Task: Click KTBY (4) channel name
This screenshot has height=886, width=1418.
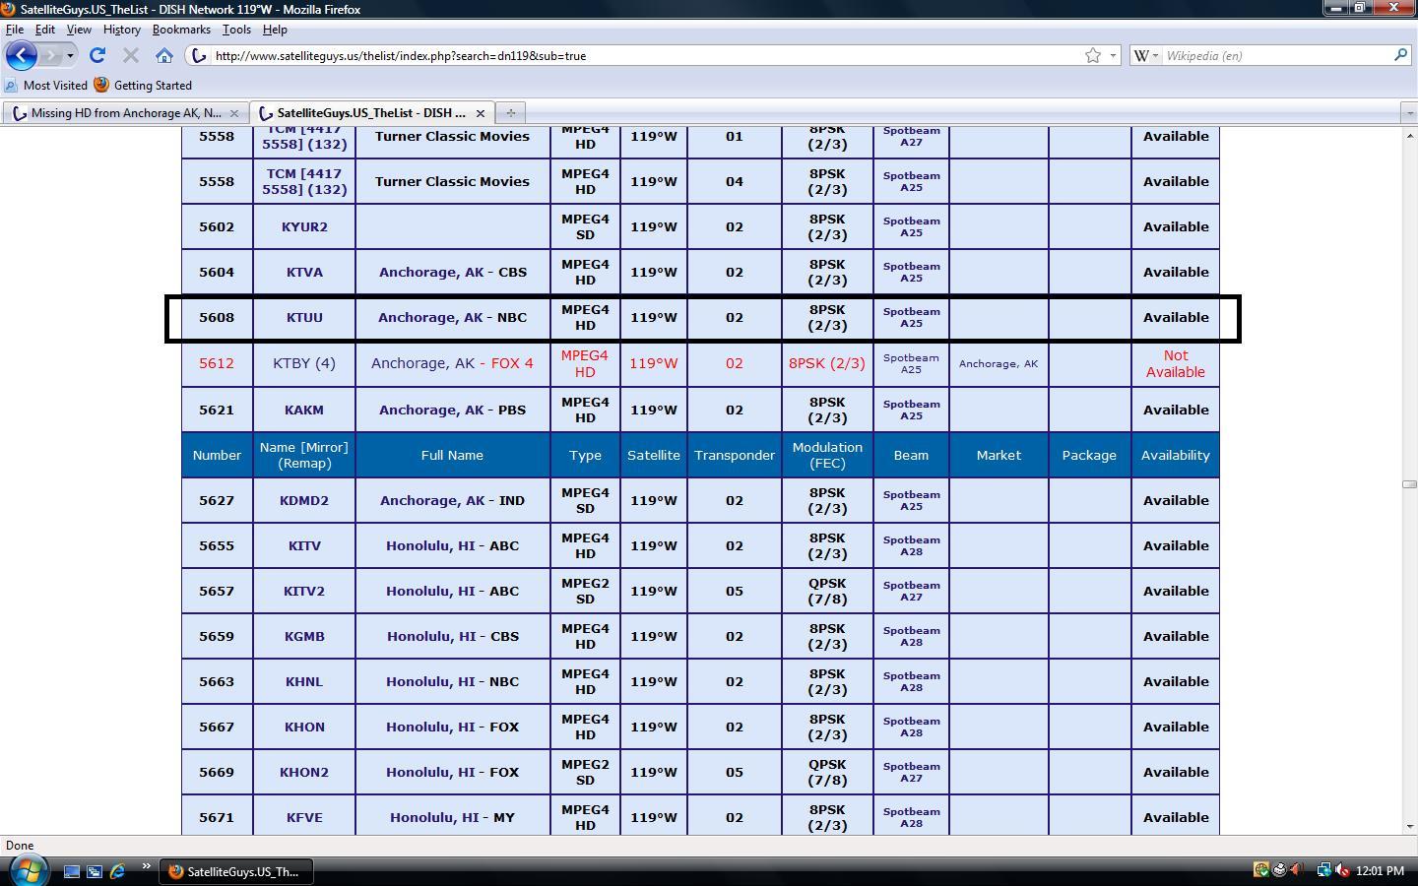Action: (x=304, y=363)
